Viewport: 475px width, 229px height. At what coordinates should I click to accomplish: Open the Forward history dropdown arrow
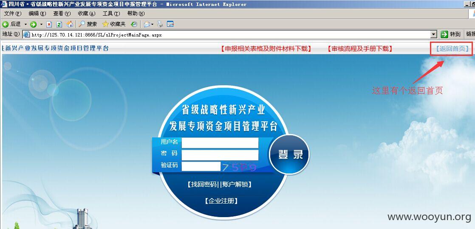click(x=41, y=24)
